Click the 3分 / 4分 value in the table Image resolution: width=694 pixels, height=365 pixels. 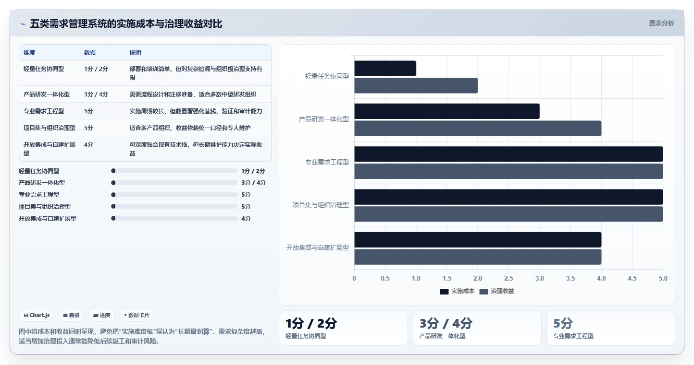(96, 94)
